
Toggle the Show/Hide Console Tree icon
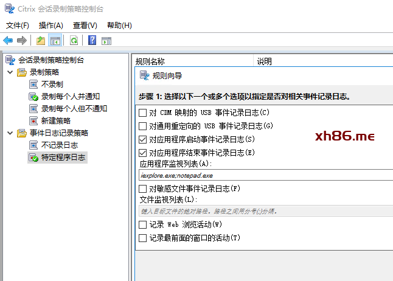tap(55, 40)
